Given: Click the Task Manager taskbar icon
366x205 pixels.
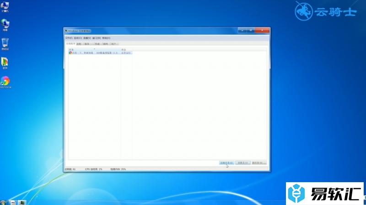Looking at the screenshot, I should 22,203.
